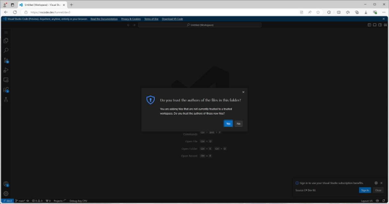Click Debug Any CPU in the status bar
Screen dimensions: 389x204
78,201
